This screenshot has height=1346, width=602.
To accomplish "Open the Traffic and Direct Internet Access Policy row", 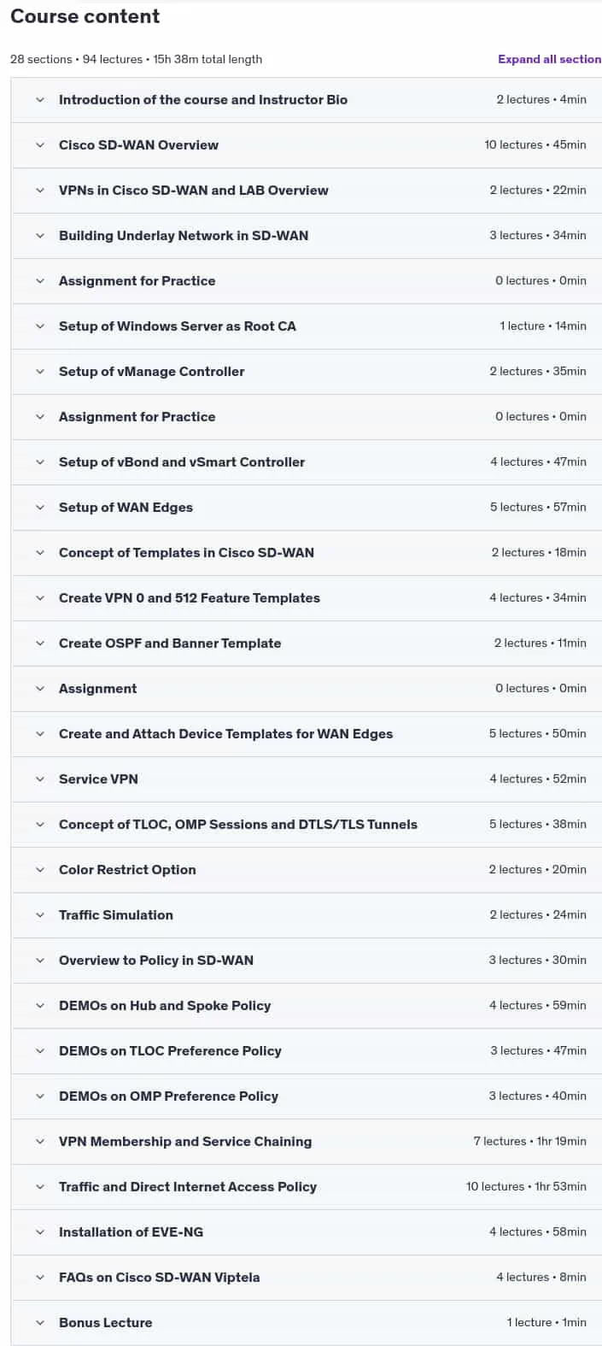I will tap(307, 1187).
